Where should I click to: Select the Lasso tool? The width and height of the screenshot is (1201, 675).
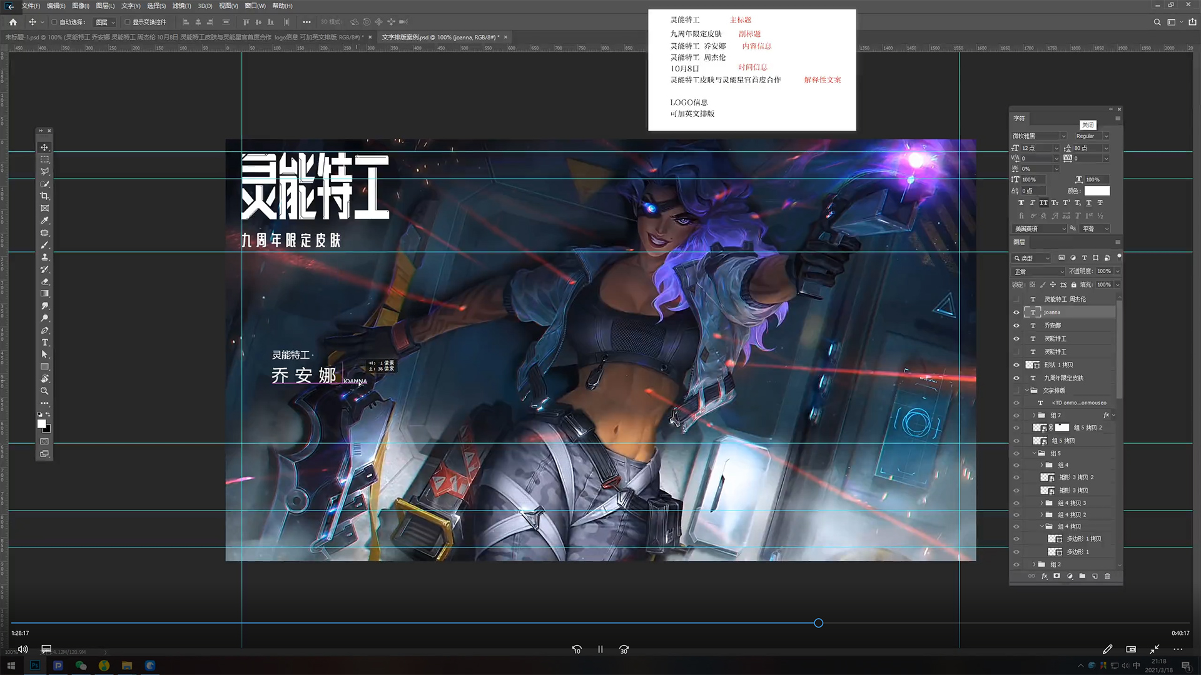click(44, 171)
